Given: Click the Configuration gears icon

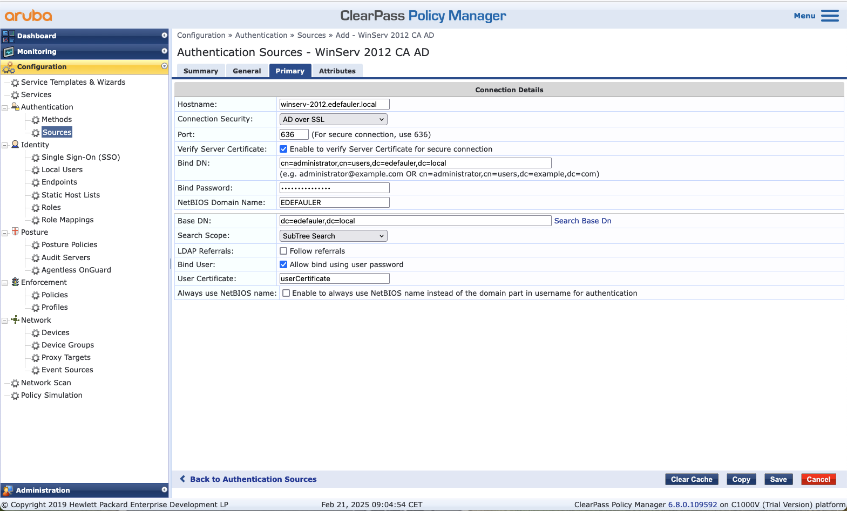Looking at the screenshot, I should tap(9, 67).
